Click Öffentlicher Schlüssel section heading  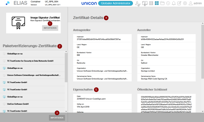[152, 89]
